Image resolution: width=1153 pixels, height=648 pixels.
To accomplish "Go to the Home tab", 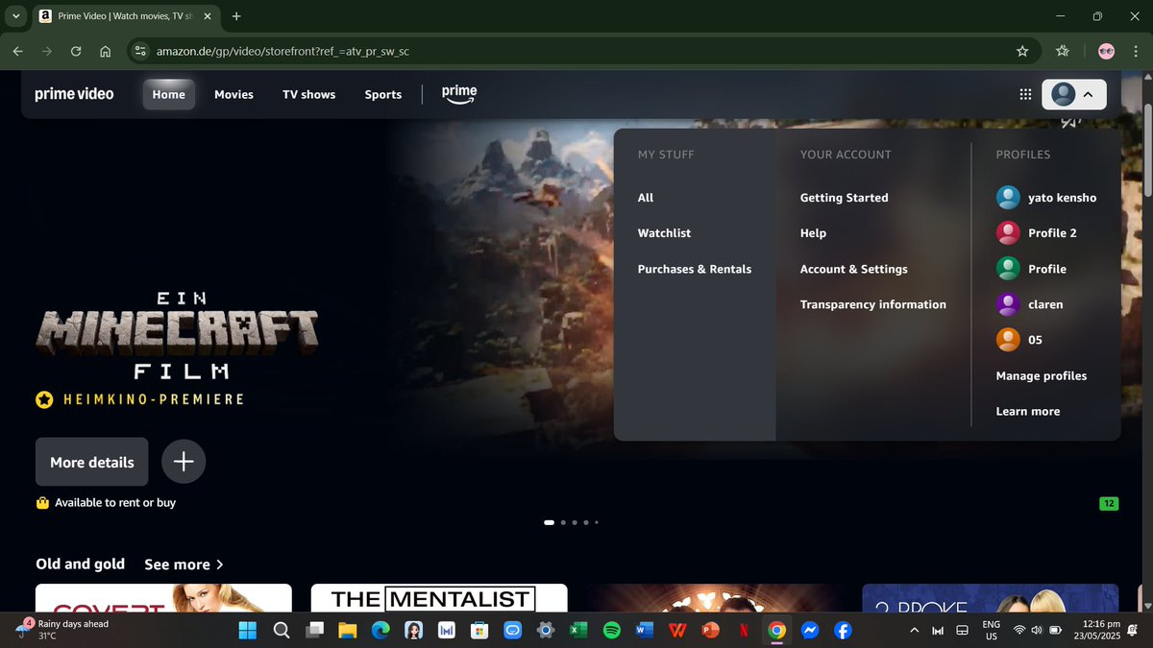I will coord(168,94).
